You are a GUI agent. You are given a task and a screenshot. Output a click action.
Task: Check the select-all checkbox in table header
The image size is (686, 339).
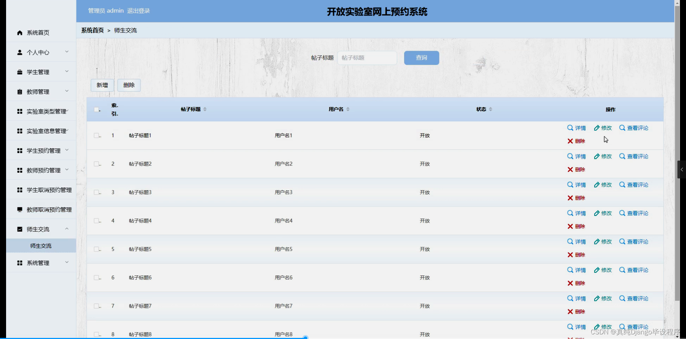pos(96,109)
